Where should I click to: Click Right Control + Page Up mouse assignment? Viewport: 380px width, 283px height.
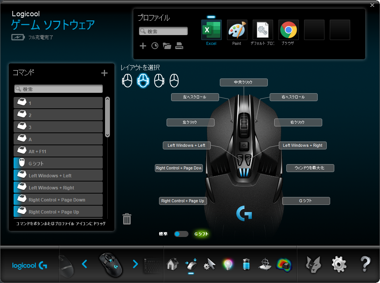(183, 201)
